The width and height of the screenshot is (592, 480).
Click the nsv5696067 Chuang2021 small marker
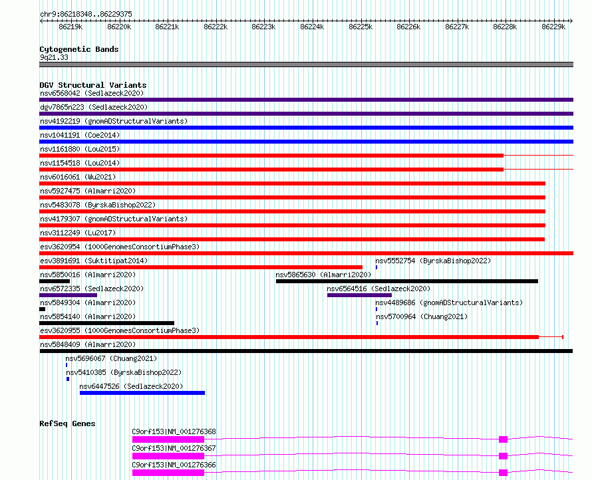tap(67, 365)
